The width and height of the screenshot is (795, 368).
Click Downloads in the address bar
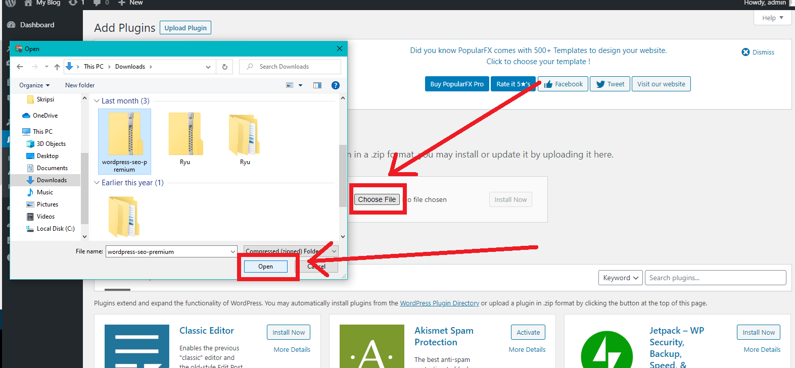click(x=130, y=67)
